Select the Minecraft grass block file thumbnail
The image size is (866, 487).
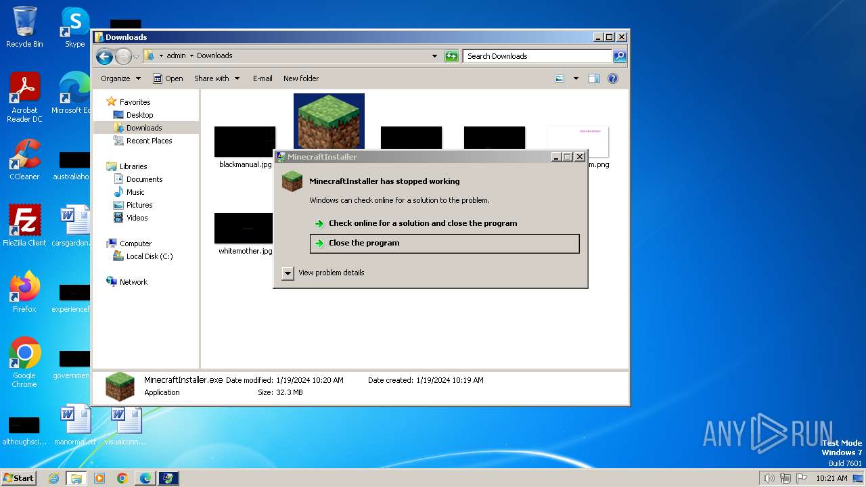coord(329,122)
